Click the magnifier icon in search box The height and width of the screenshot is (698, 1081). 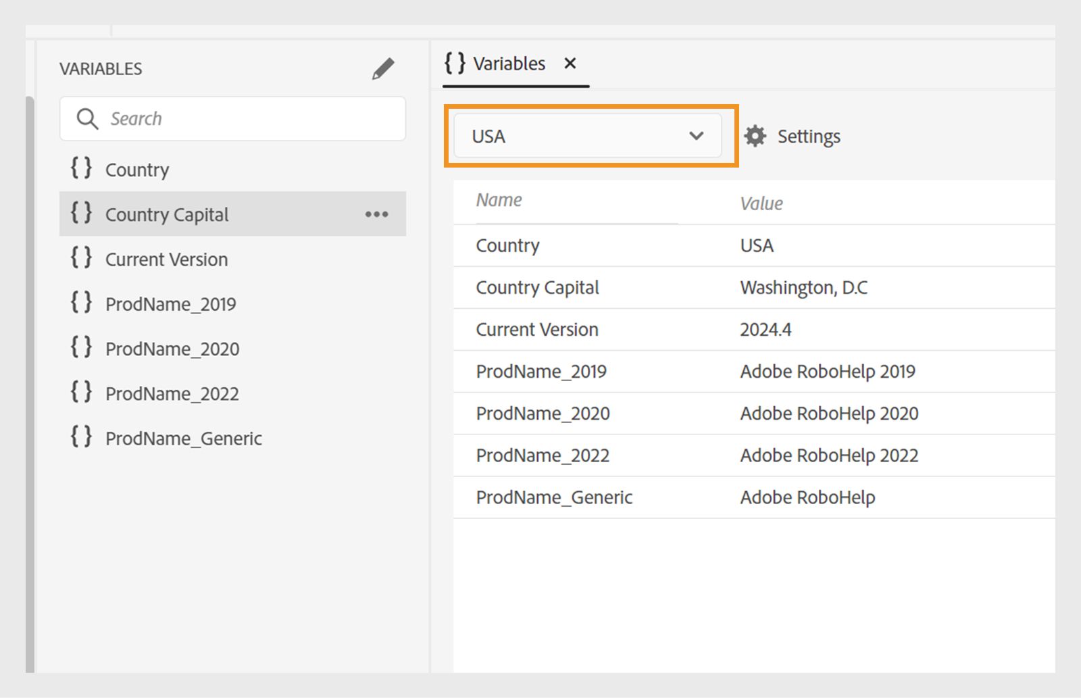click(87, 119)
